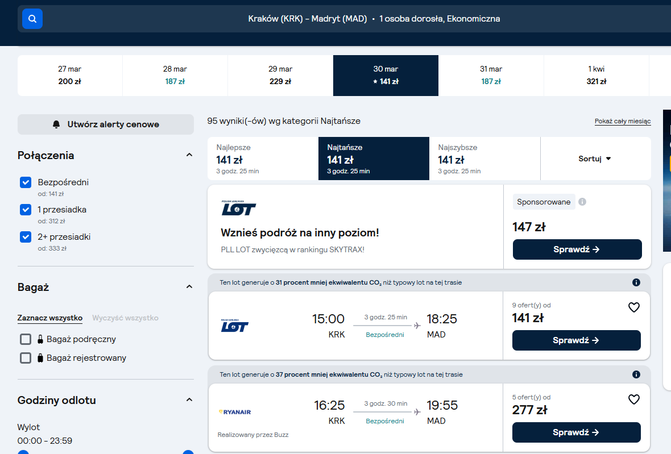Click the bell icon in price alerts button

56,124
